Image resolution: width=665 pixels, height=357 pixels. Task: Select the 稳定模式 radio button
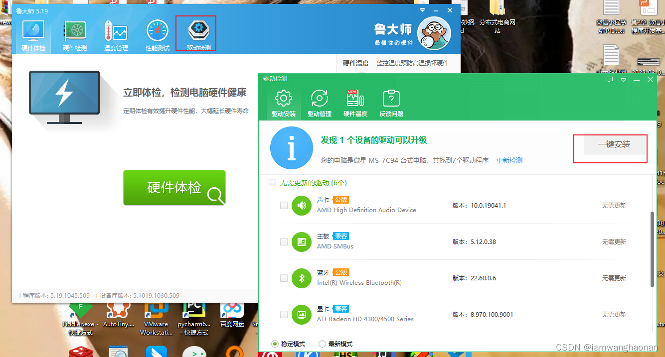[275, 344]
